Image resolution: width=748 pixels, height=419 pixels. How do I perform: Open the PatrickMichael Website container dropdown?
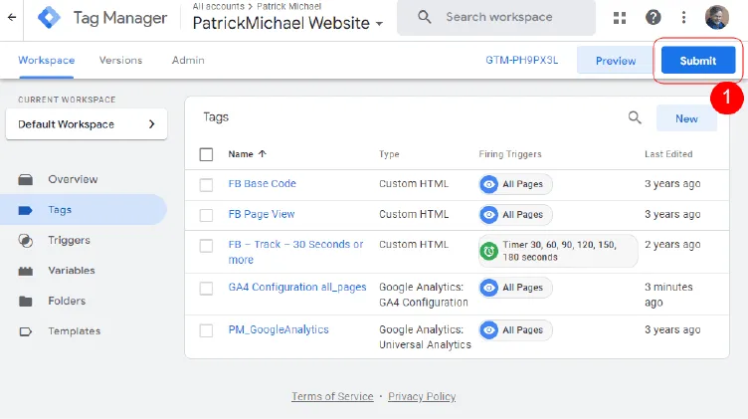pos(287,23)
